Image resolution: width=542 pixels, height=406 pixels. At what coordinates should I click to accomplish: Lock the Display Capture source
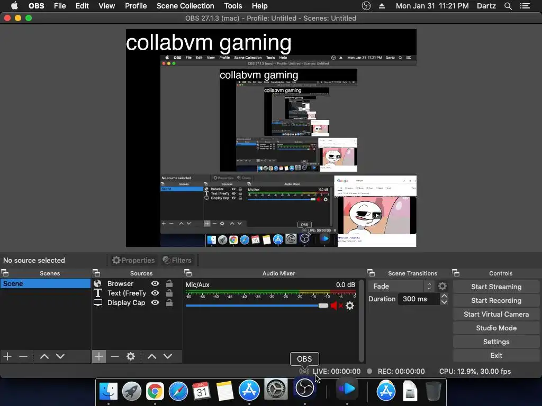pos(169,303)
